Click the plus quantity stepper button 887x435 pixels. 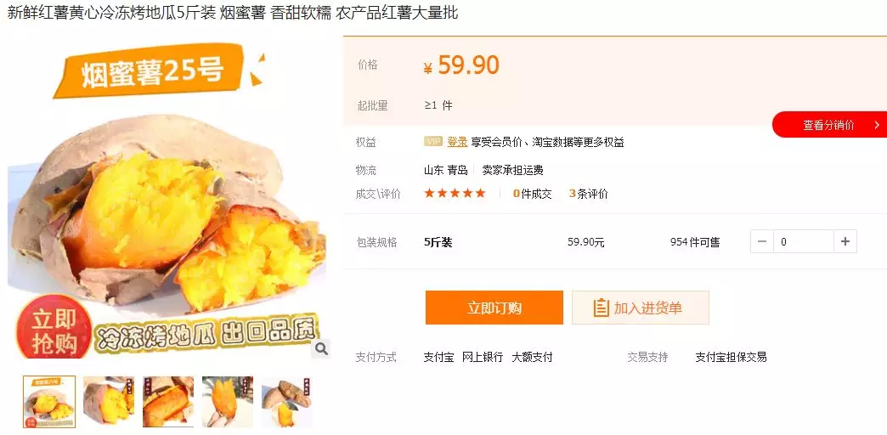pyautogui.click(x=845, y=241)
